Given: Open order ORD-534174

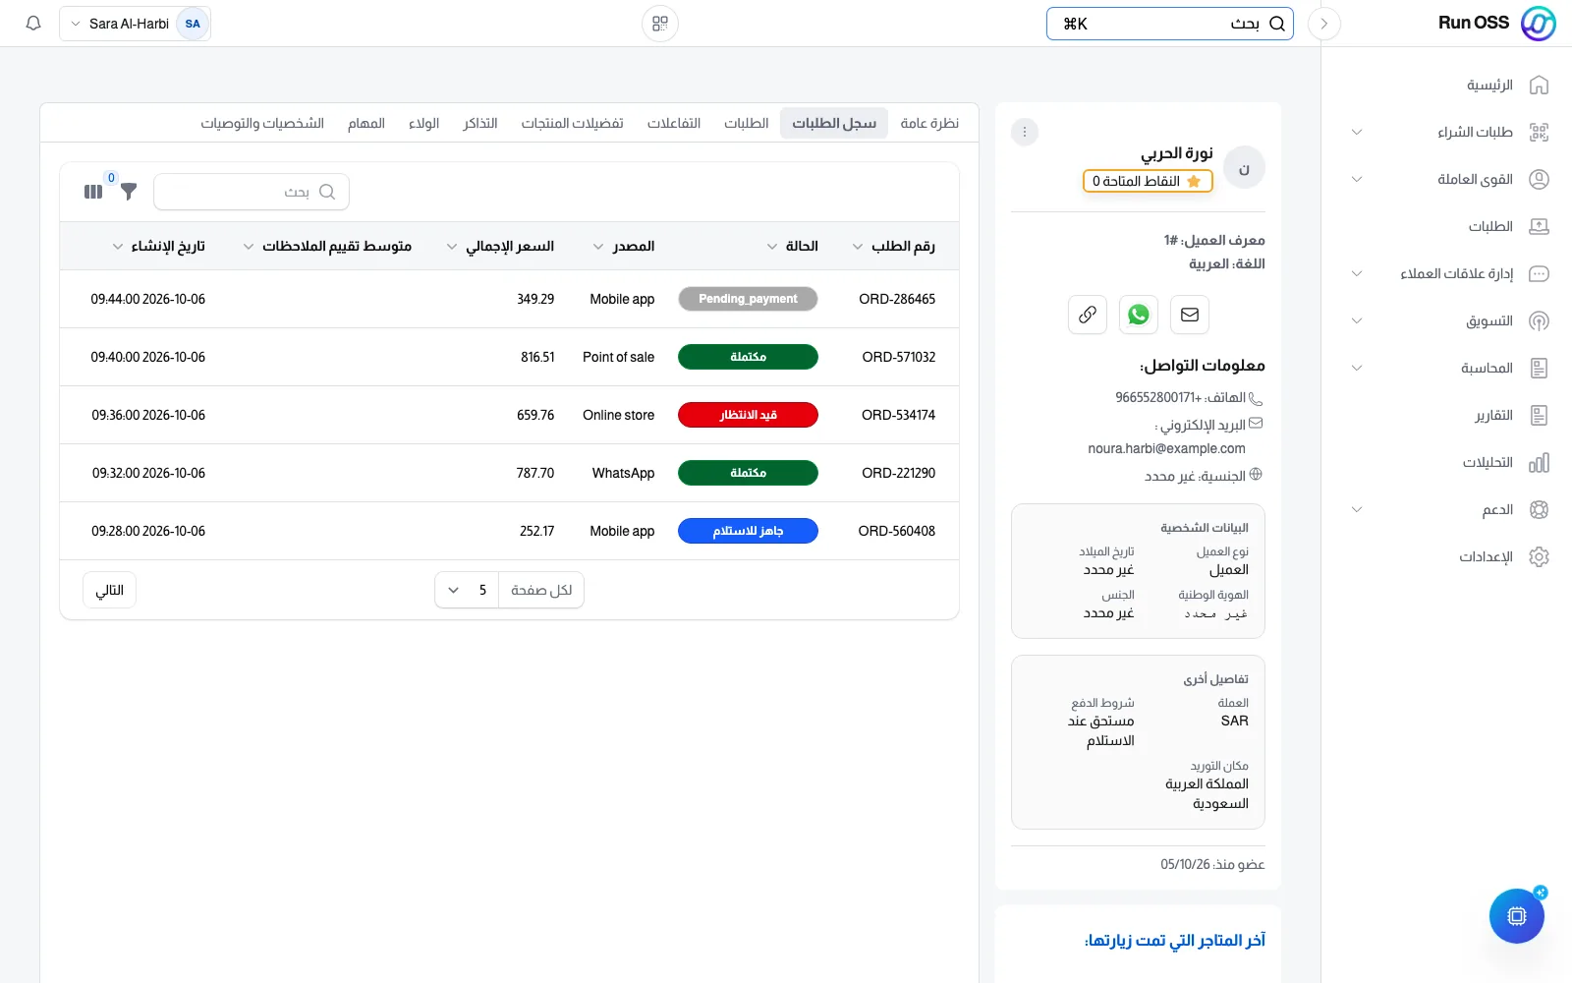Looking at the screenshot, I should point(898,415).
